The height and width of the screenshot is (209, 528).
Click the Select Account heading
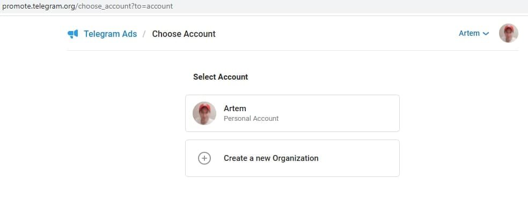[221, 77]
